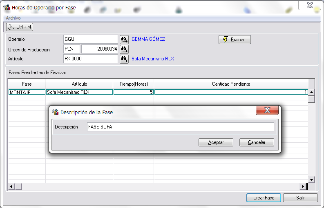This screenshot has height=208, width=324.
Task: Click the grid's vertical scrollbar down arrow
Action: point(312,179)
